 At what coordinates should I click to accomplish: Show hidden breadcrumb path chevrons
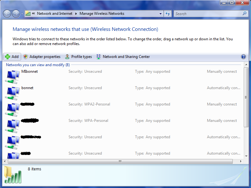point(33,14)
